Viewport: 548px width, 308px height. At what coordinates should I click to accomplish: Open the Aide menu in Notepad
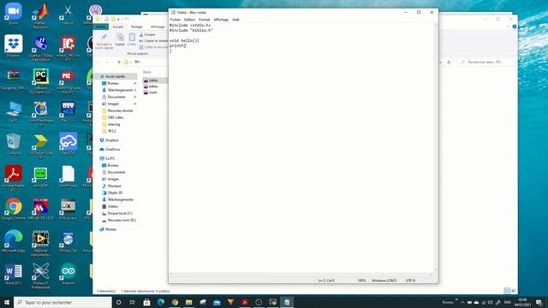coord(236,20)
